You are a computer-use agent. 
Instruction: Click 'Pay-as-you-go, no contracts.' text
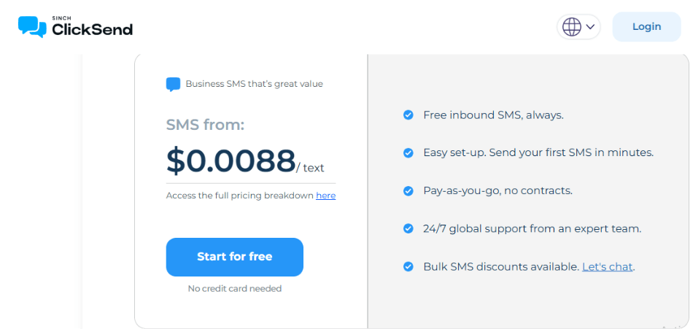coord(498,190)
